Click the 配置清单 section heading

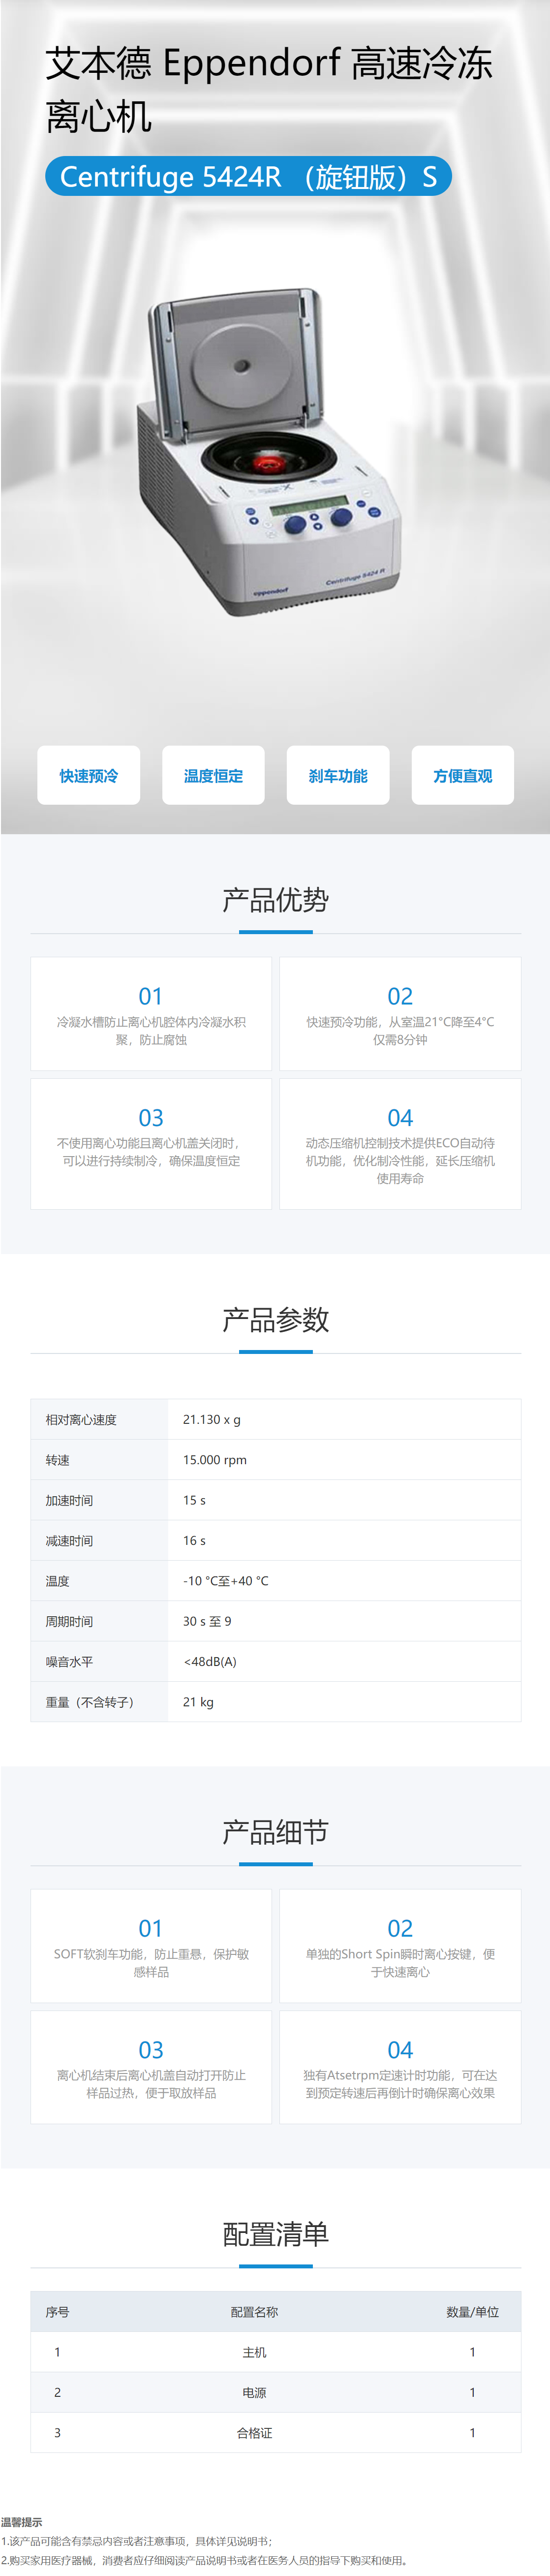pyautogui.click(x=275, y=2234)
